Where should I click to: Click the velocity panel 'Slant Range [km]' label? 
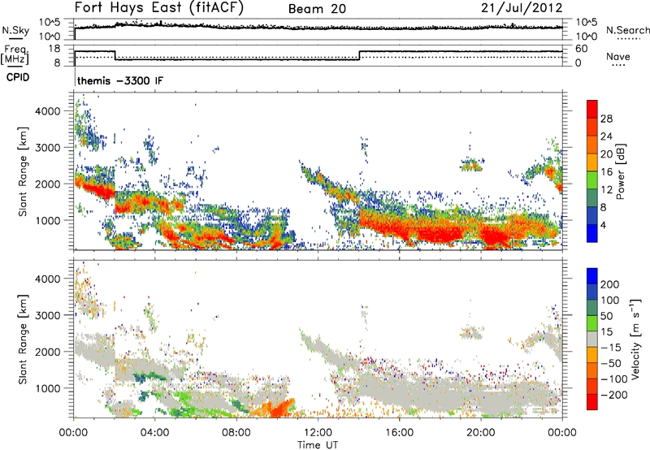point(23,340)
